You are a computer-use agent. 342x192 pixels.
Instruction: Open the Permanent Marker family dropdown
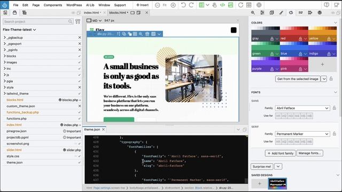pos(302,134)
